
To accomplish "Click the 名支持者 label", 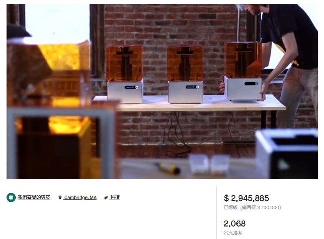I will 233,233.
